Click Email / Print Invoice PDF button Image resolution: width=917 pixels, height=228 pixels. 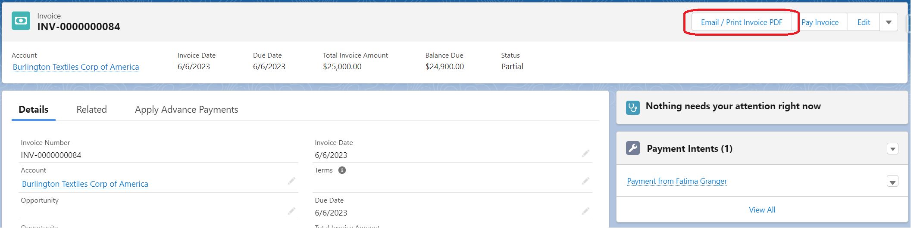[x=742, y=22]
